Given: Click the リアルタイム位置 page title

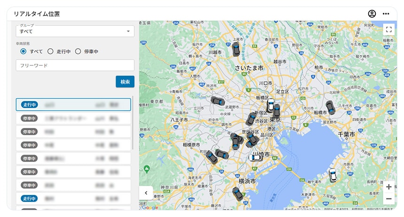Looking at the screenshot, I should (x=37, y=14).
